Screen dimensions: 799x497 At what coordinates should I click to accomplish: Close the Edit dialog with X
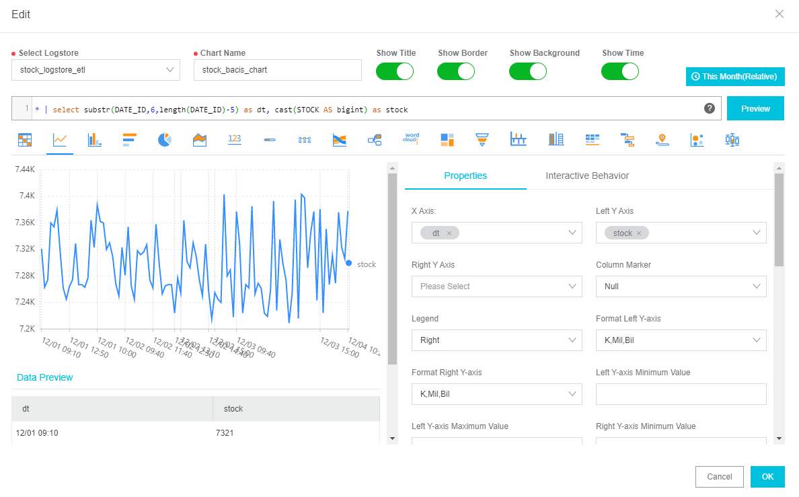click(x=779, y=14)
